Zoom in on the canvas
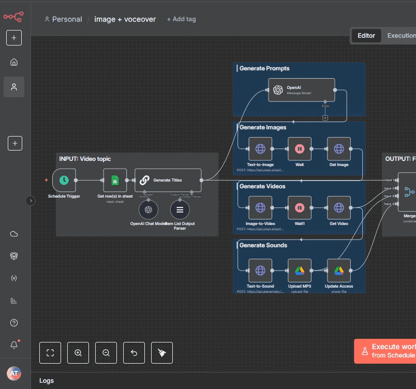416x389 pixels. (x=78, y=353)
